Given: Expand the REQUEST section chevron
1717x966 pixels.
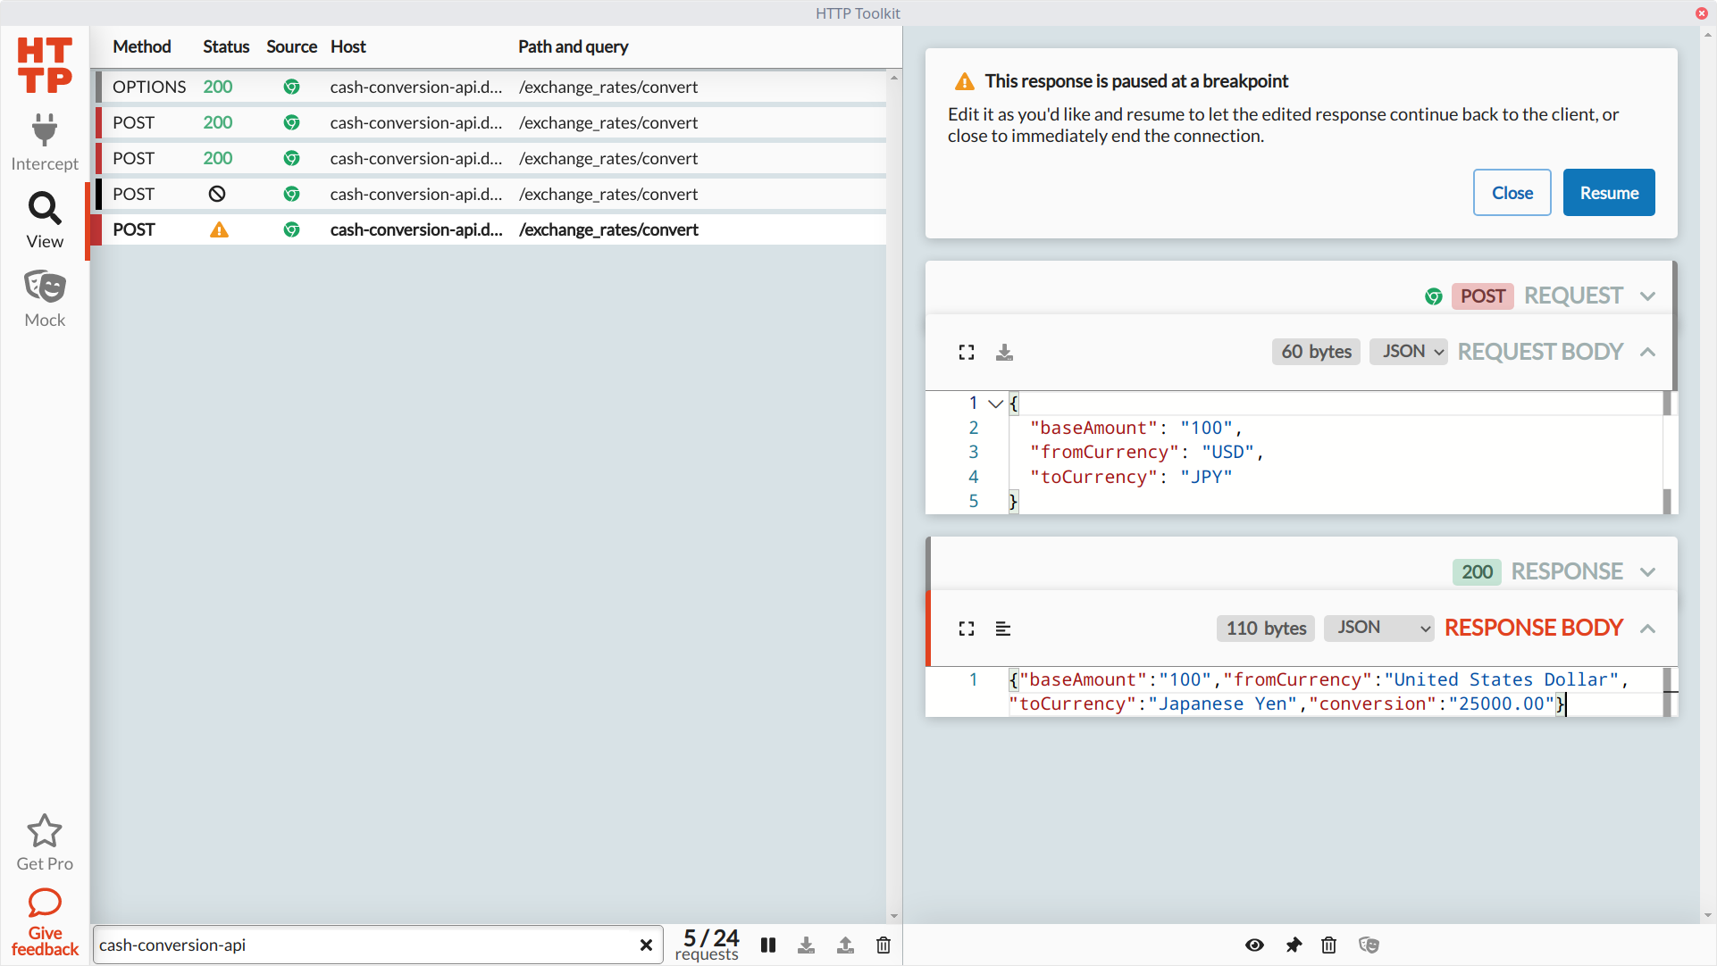Looking at the screenshot, I should coord(1648,296).
